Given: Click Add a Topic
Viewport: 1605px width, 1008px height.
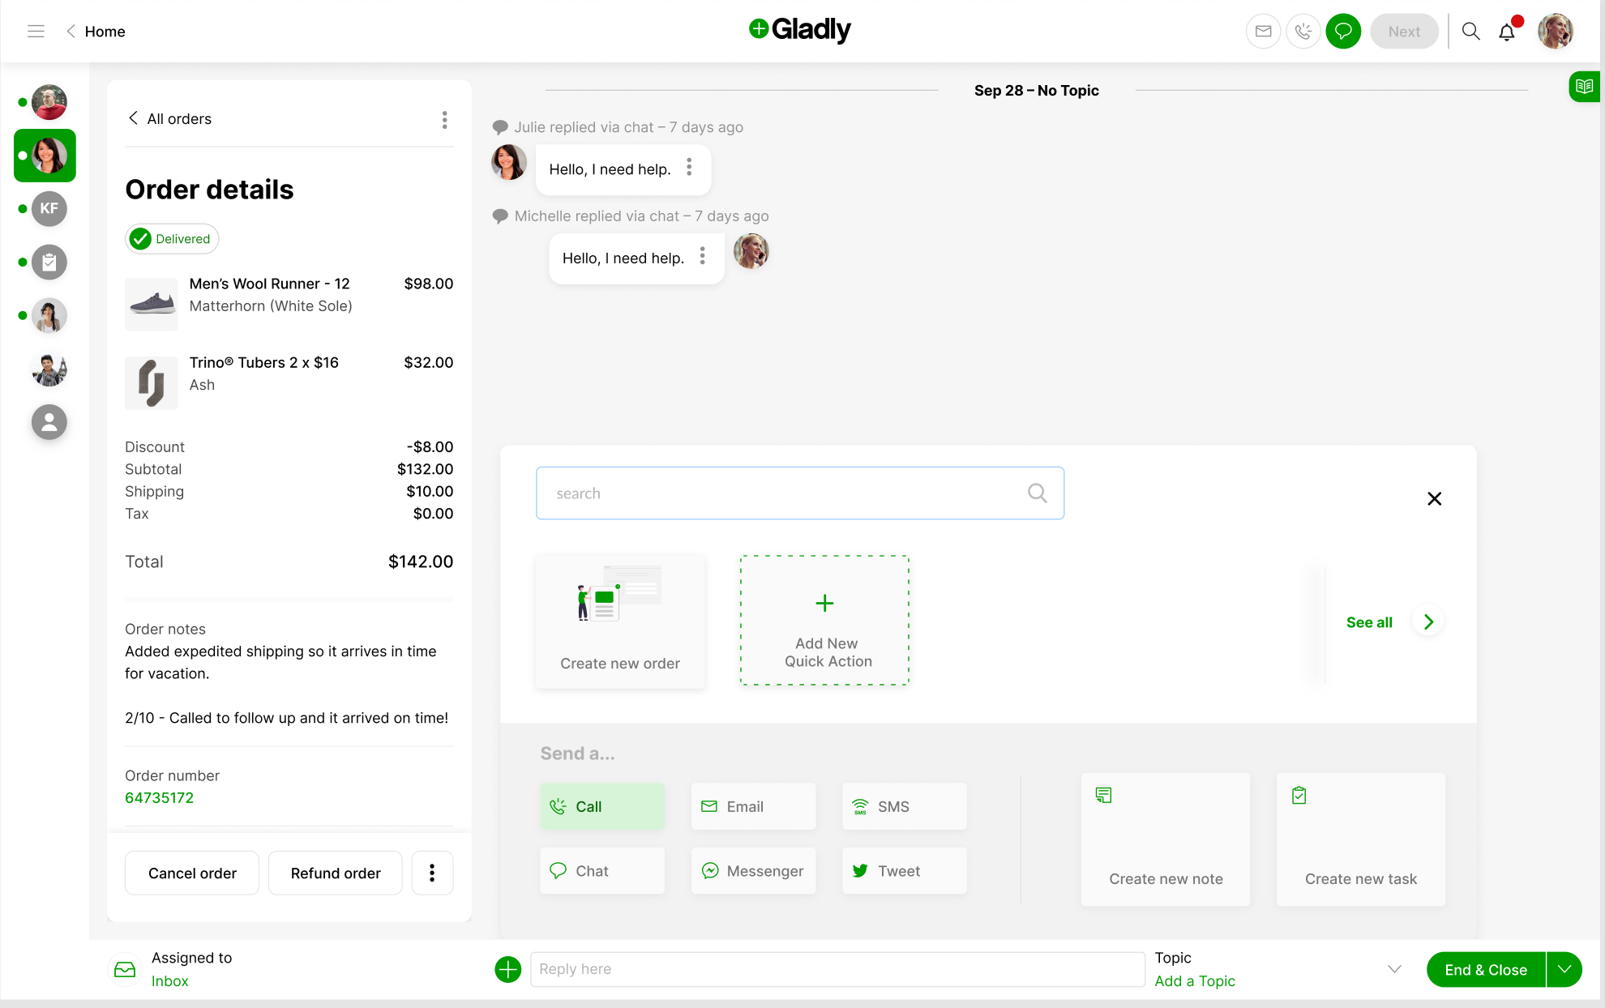Looking at the screenshot, I should tap(1195, 981).
